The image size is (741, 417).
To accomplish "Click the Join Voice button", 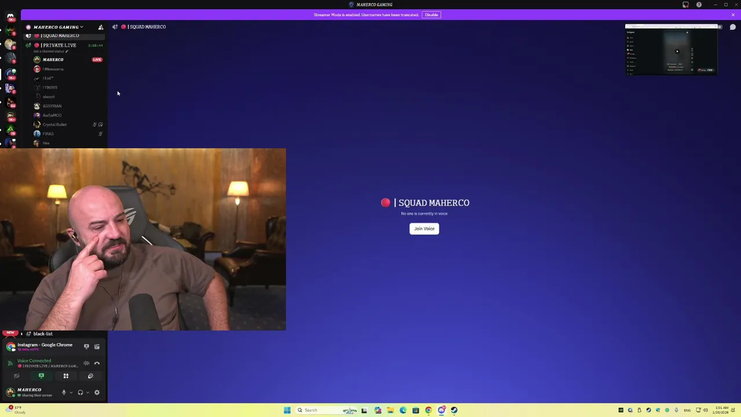I will coord(424,229).
